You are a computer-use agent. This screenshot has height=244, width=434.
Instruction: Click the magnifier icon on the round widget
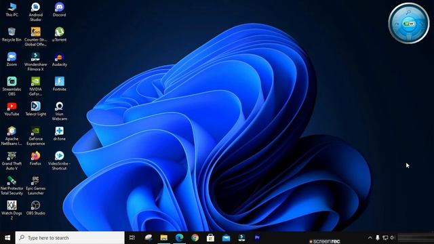click(x=408, y=12)
